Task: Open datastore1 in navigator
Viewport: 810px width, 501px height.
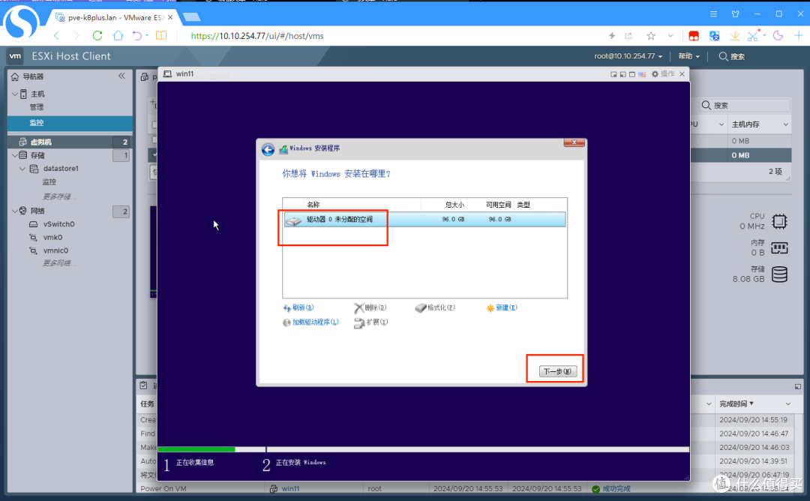Action: coord(61,169)
